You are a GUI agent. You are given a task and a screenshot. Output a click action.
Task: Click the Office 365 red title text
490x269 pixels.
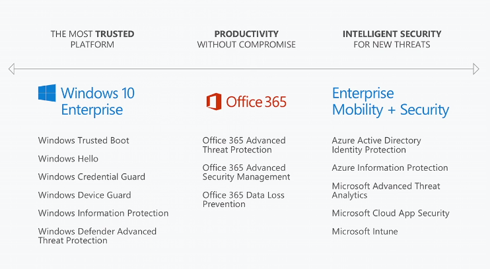click(x=256, y=102)
